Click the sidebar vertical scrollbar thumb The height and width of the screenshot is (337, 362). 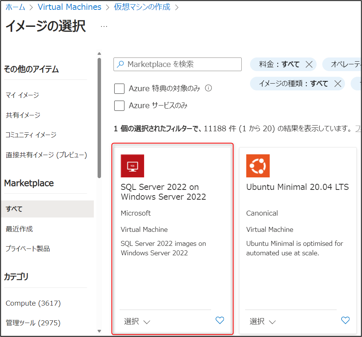coord(99,118)
